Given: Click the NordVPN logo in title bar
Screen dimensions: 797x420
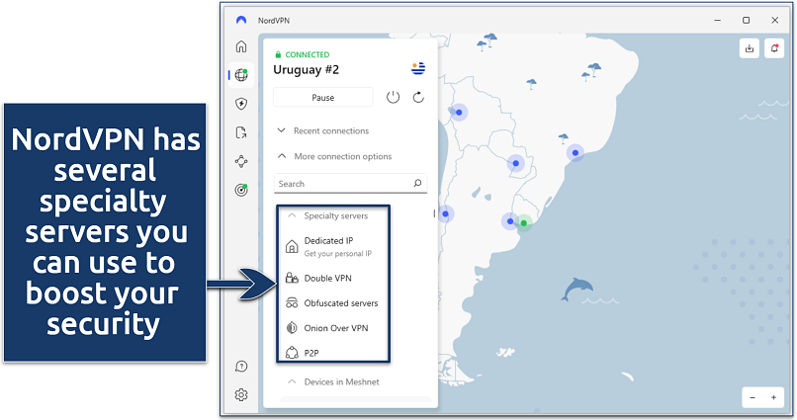Looking at the screenshot, I should [x=241, y=21].
